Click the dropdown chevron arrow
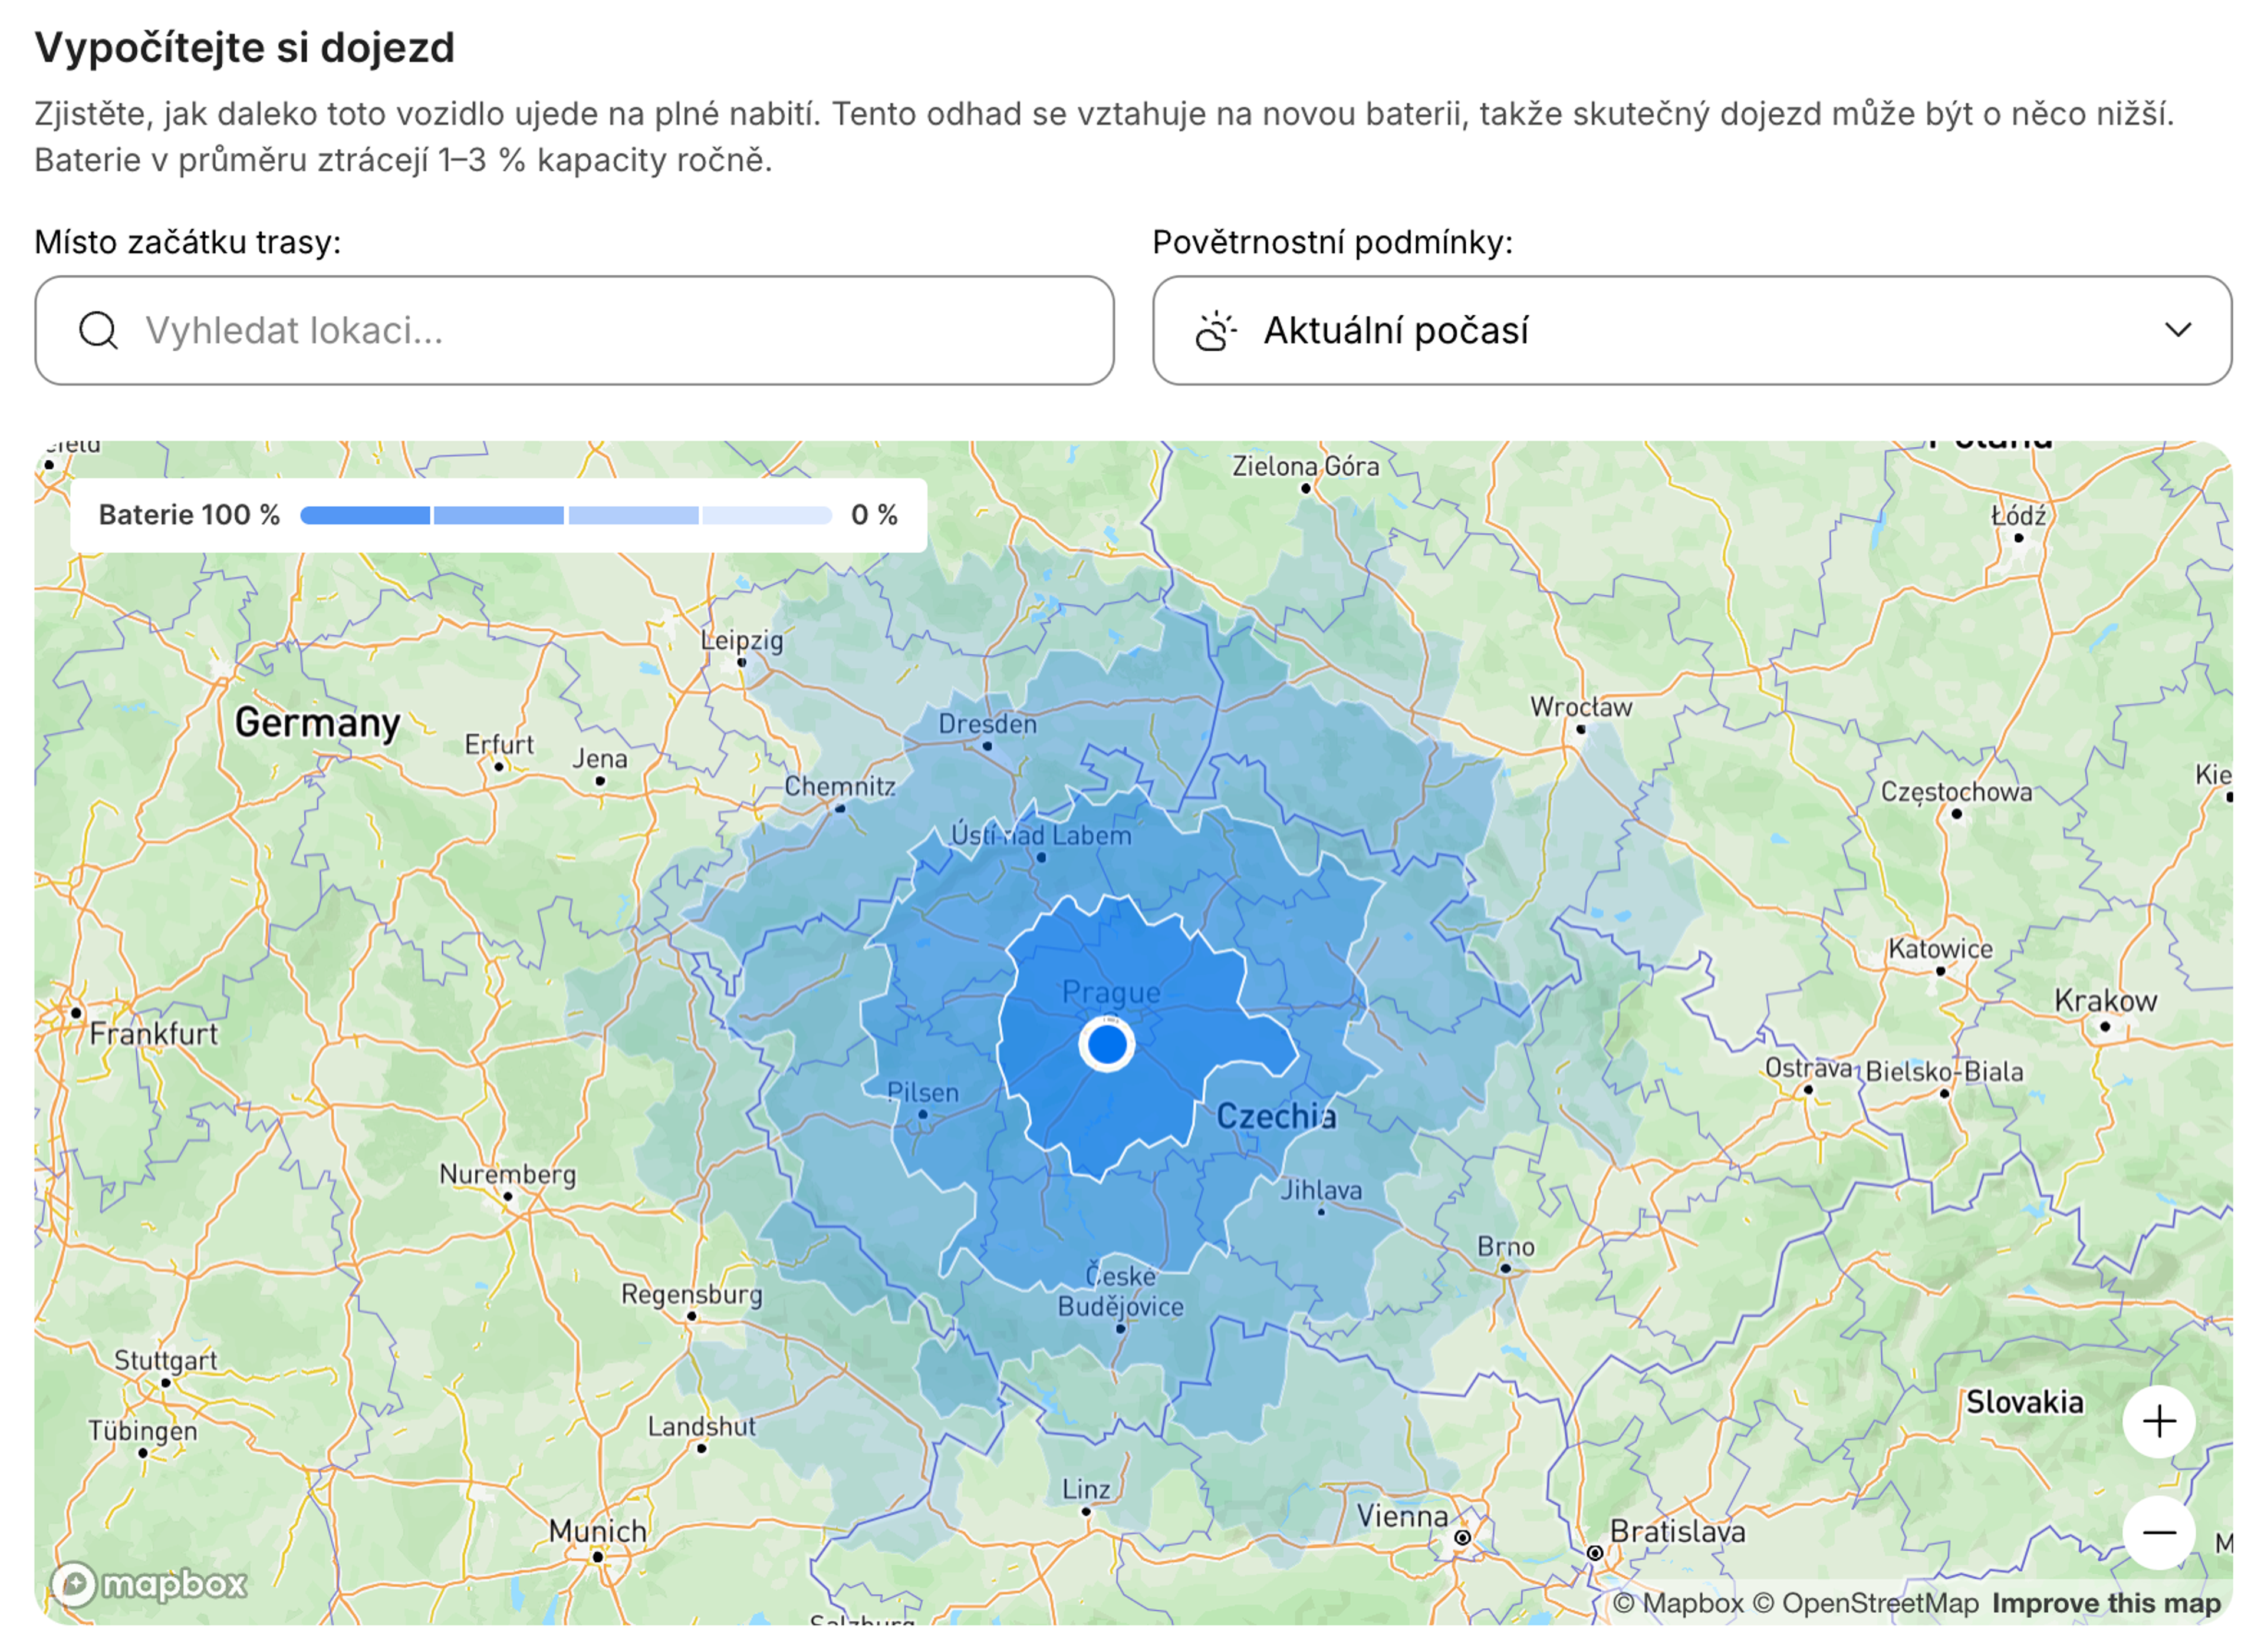Screen dimensions: 2264x1652 pyautogui.click(x=2177, y=330)
